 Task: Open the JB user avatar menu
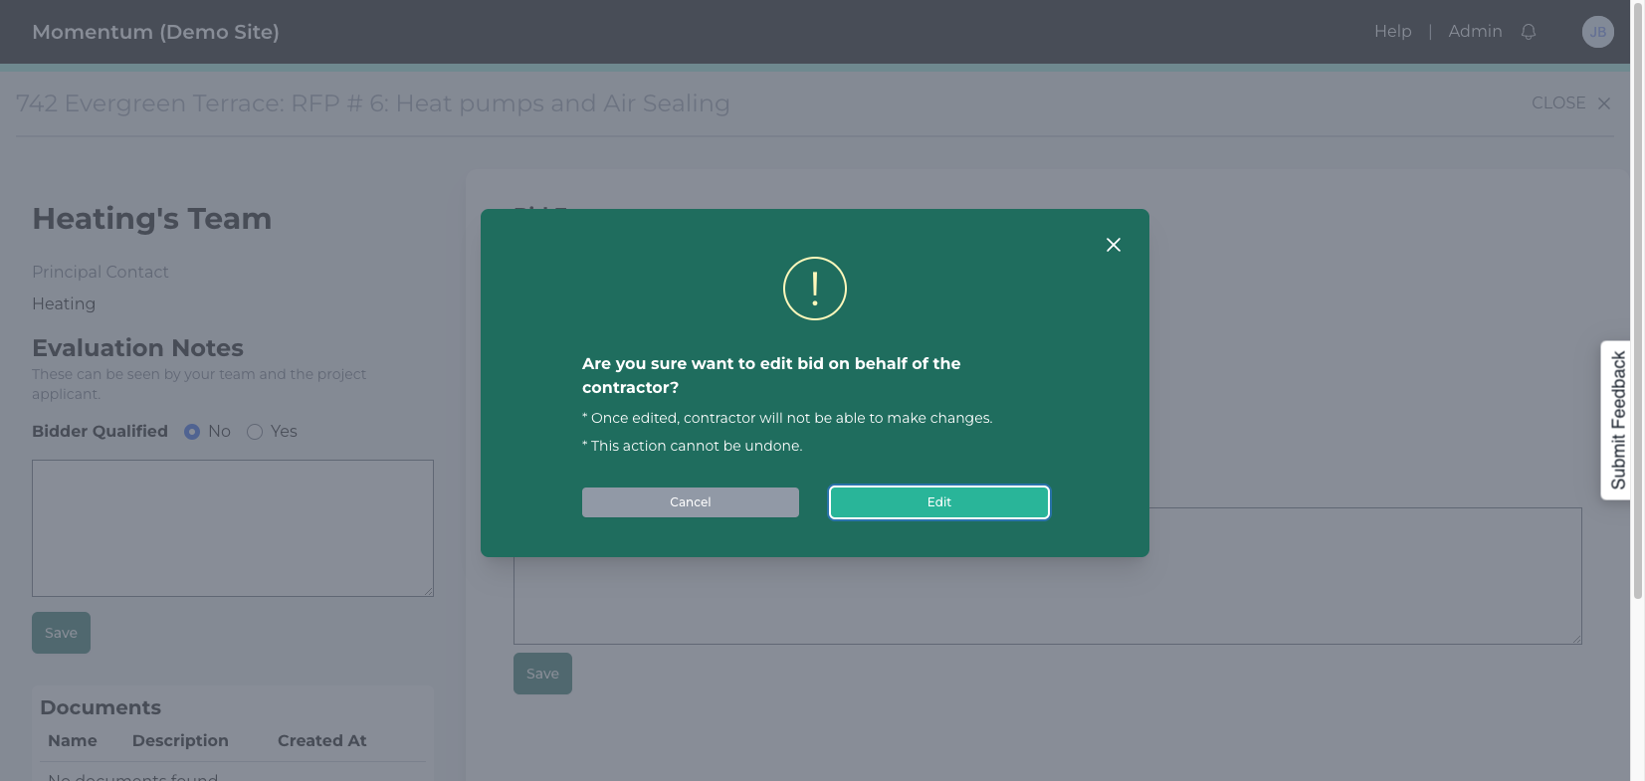pyautogui.click(x=1598, y=32)
